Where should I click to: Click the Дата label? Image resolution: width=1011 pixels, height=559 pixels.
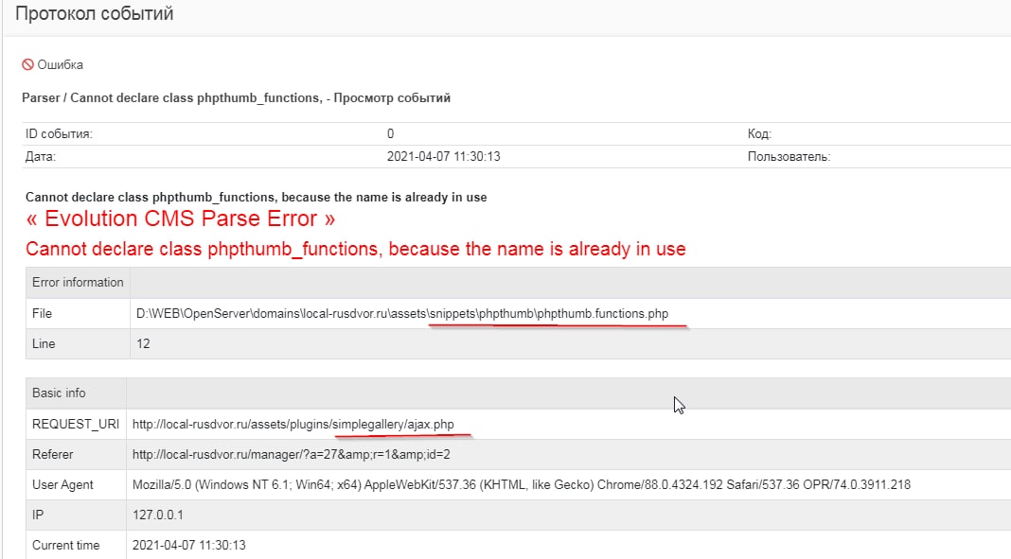(x=40, y=156)
